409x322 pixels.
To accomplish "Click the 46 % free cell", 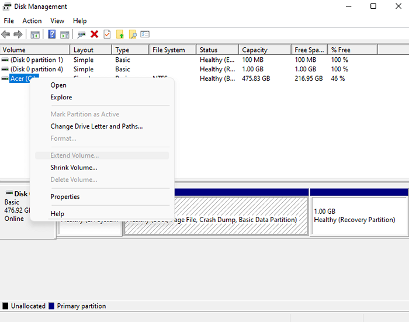I will point(338,78).
